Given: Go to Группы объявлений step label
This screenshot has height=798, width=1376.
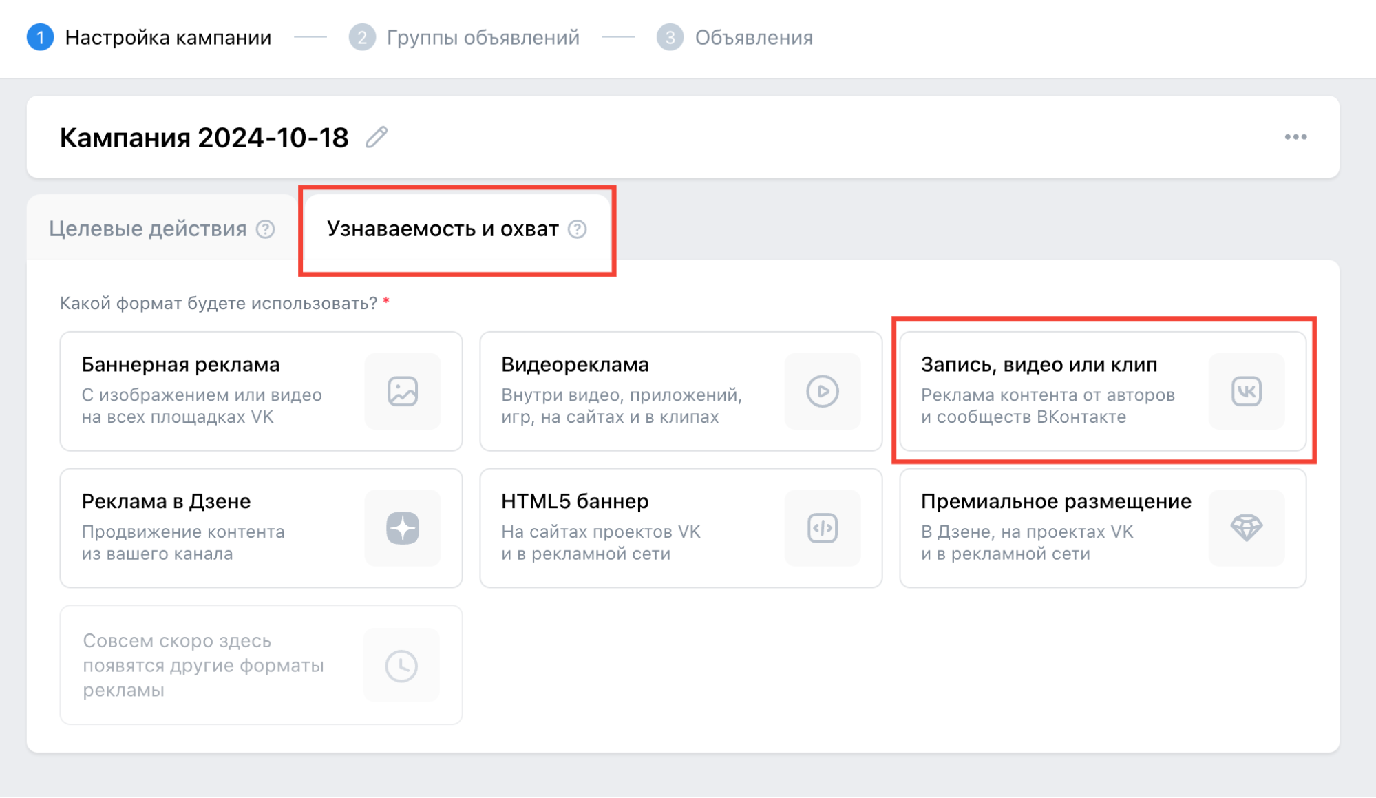Looking at the screenshot, I should click(483, 38).
